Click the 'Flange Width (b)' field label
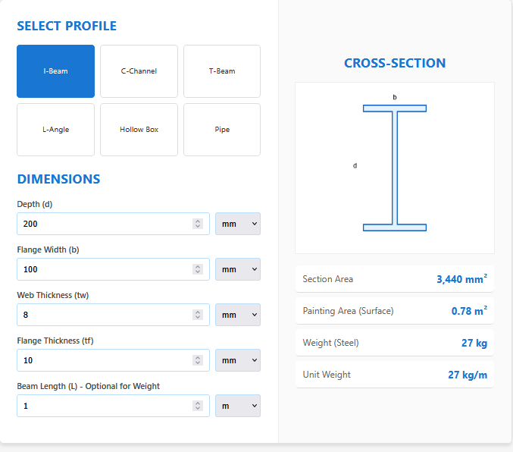 click(48, 250)
